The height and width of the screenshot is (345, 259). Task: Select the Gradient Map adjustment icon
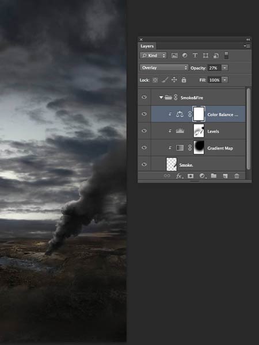[x=180, y=148]
